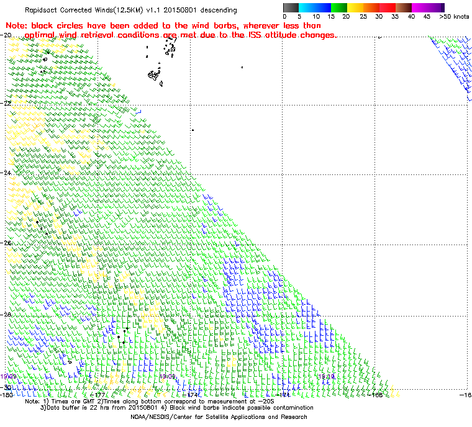Click the '10' label under the color scale
This screenshot has width=472, height=427.
tap(315, 17)
